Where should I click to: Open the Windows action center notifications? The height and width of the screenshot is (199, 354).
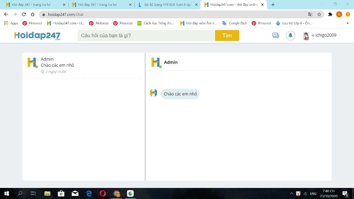[x=345, y=193]
